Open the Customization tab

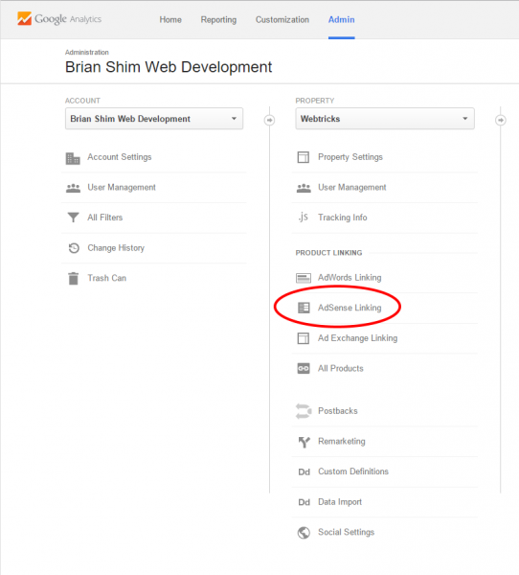282,20
